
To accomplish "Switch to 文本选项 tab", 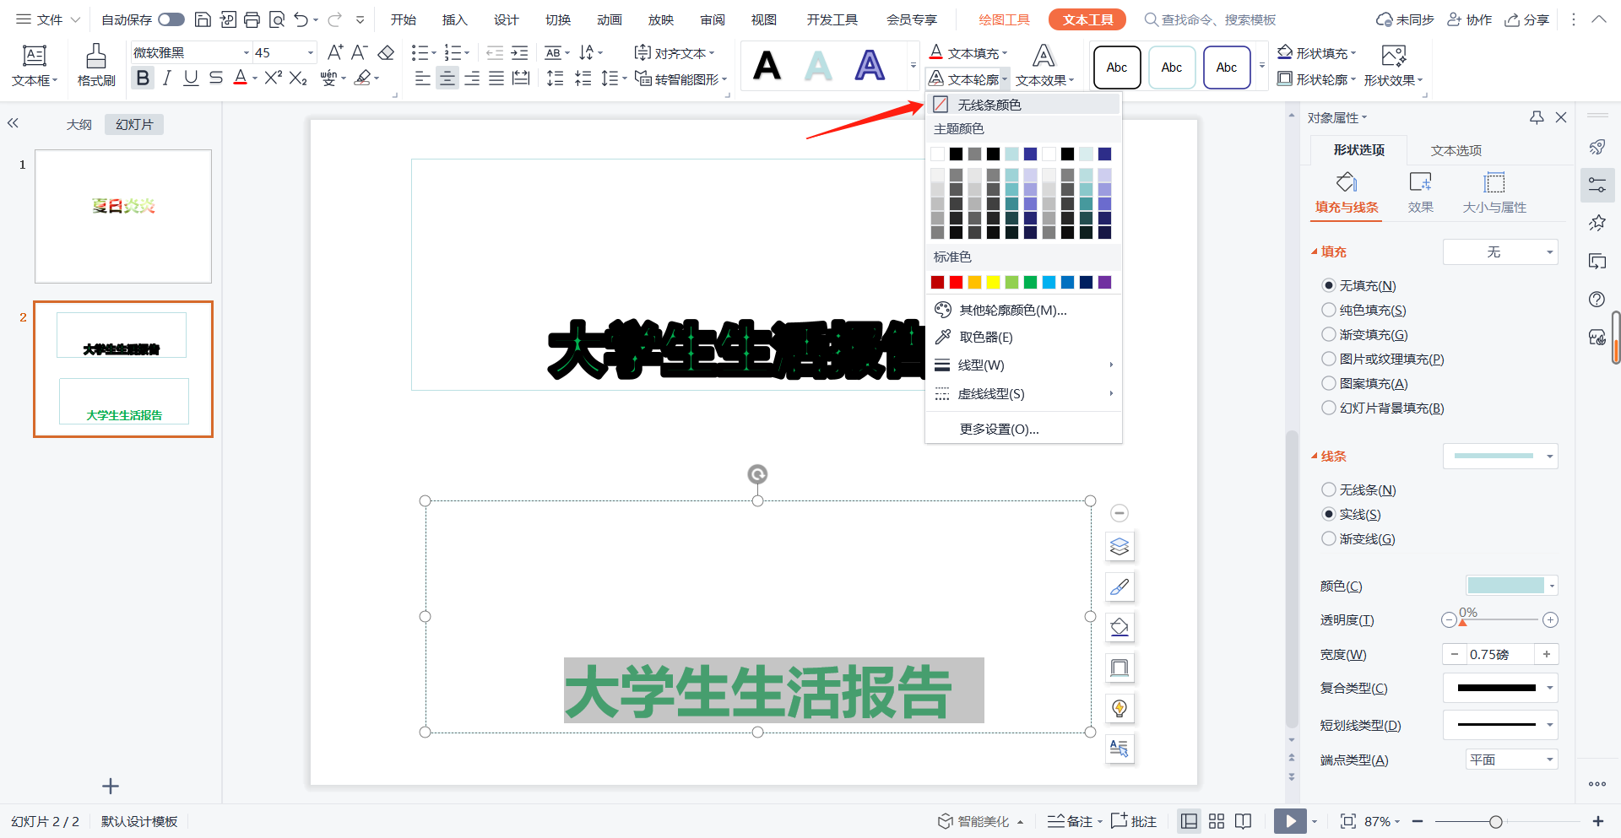I will [1456, 150].
